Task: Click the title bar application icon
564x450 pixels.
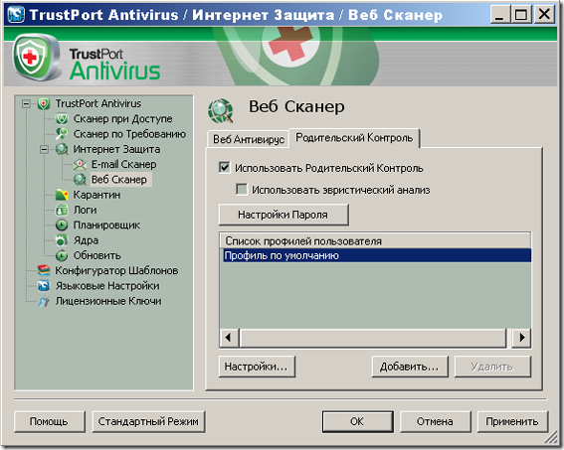Action: [16, 15]
